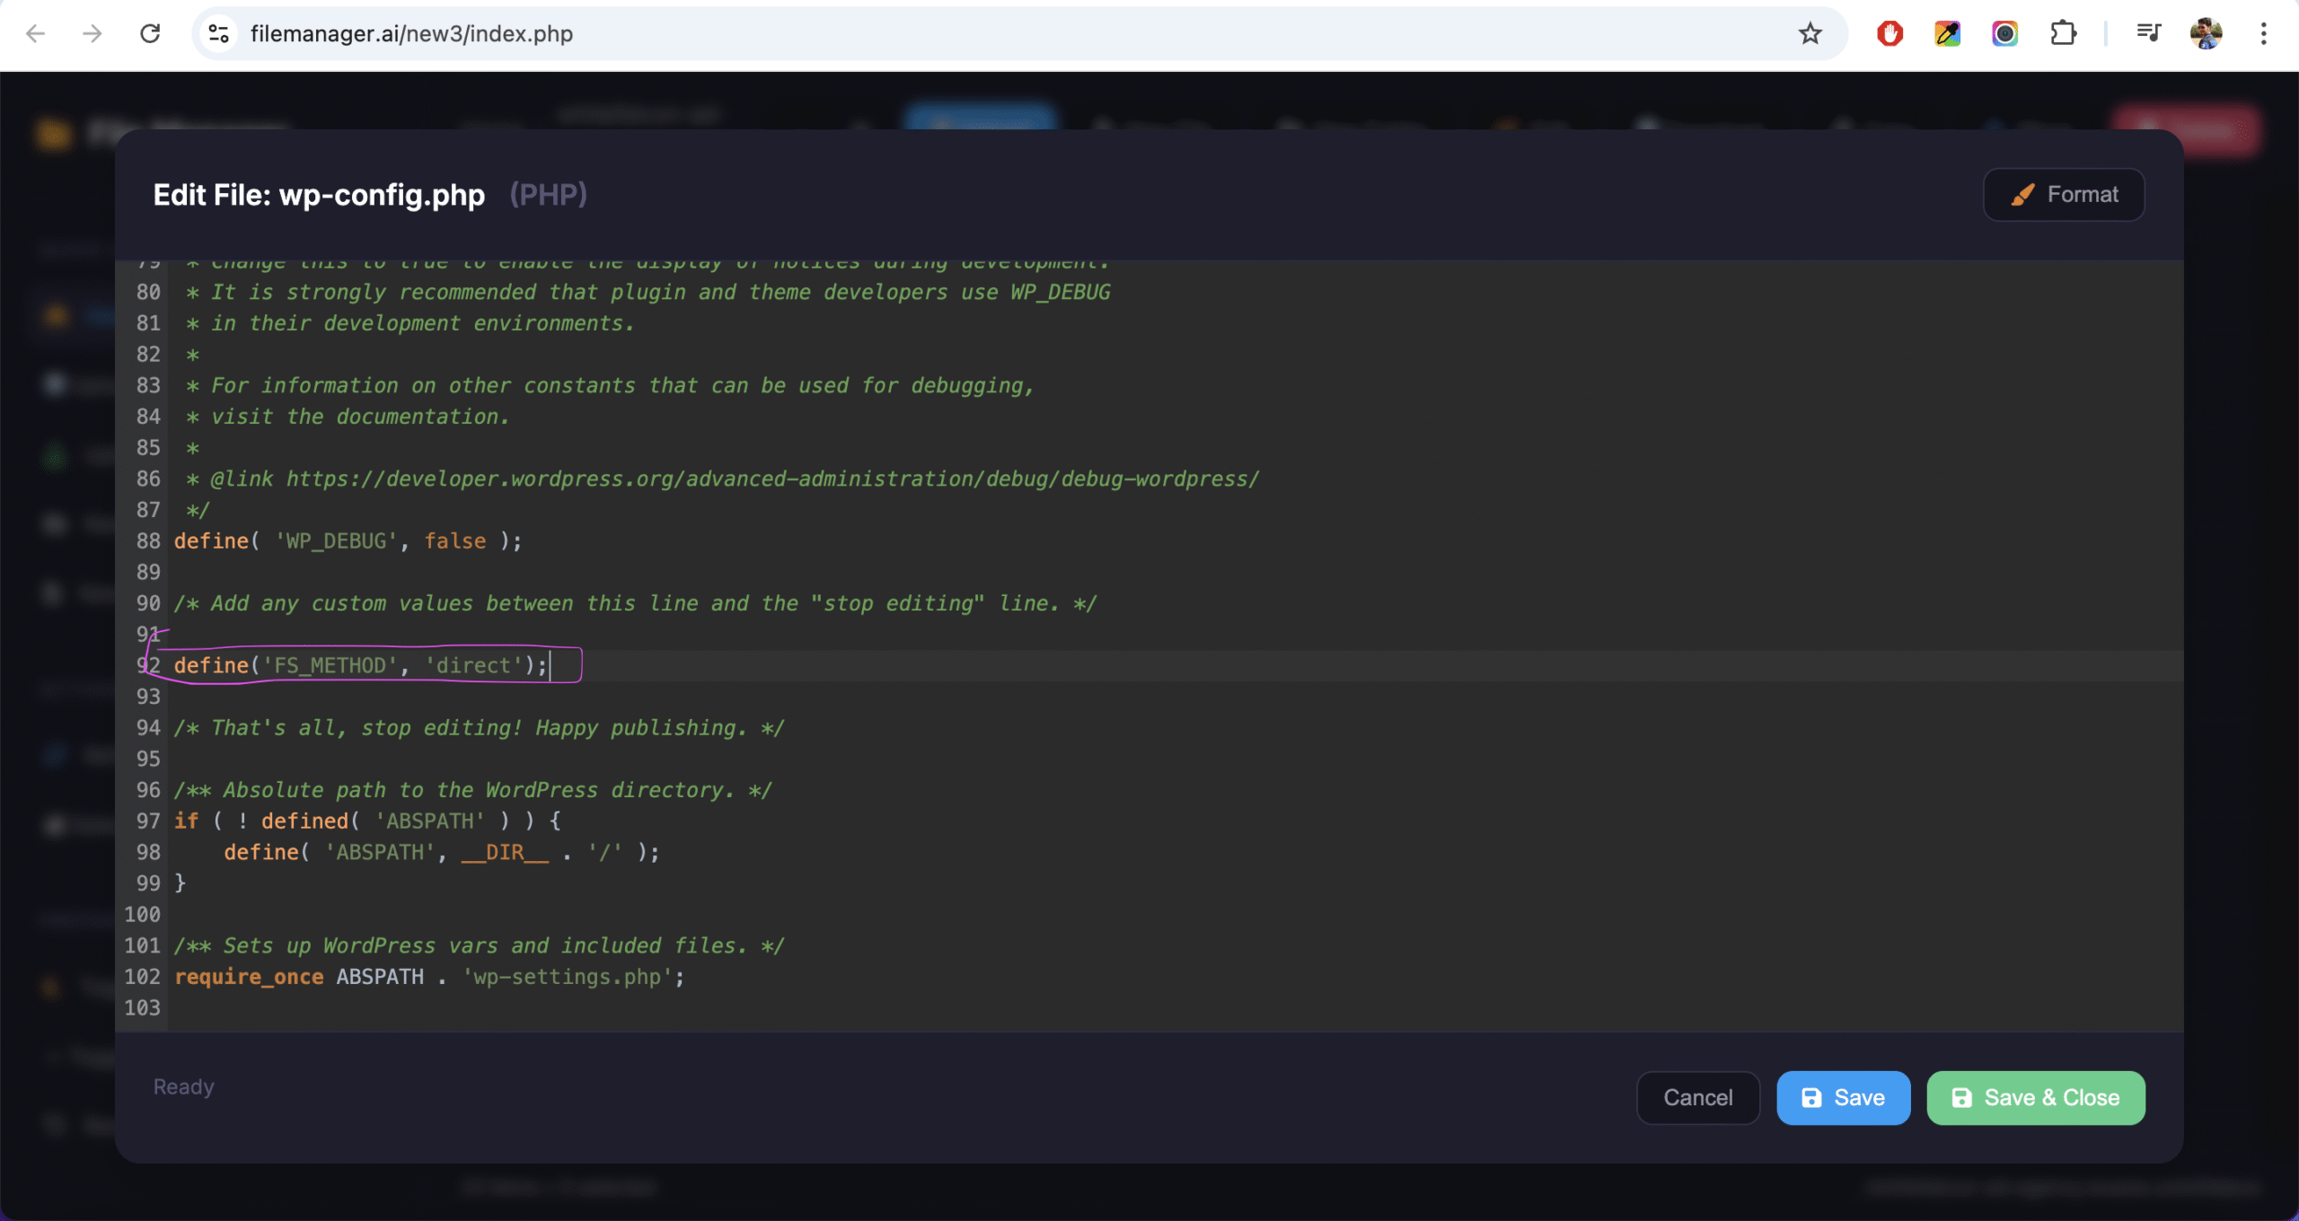Go back with the navigation arrow
This screenshot has width=2299, height=1221.
point(35,33)
